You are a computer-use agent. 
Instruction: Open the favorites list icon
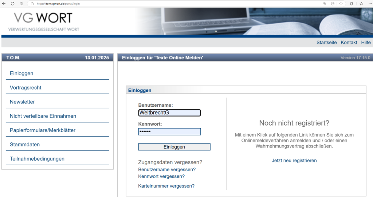[x=361, y=3]
